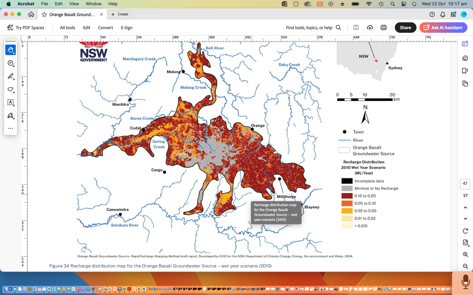Select the Hand pan tool
The width and height of the screenshot is (473, 295).
pos(10,50)
